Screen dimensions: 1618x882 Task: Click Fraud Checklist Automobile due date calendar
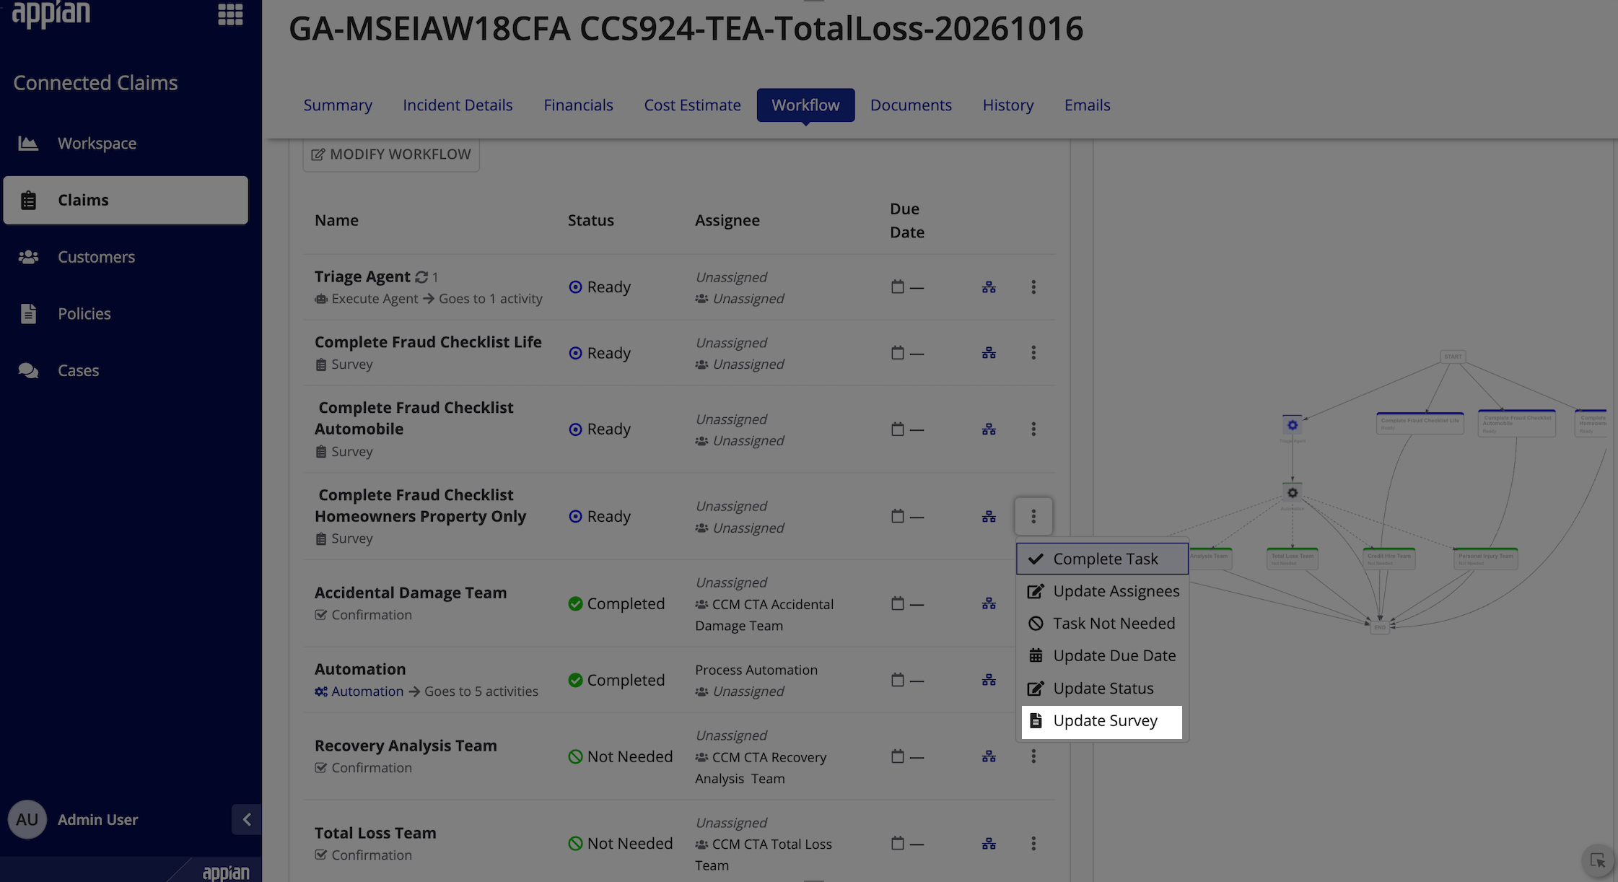click(x=897, y=429)
